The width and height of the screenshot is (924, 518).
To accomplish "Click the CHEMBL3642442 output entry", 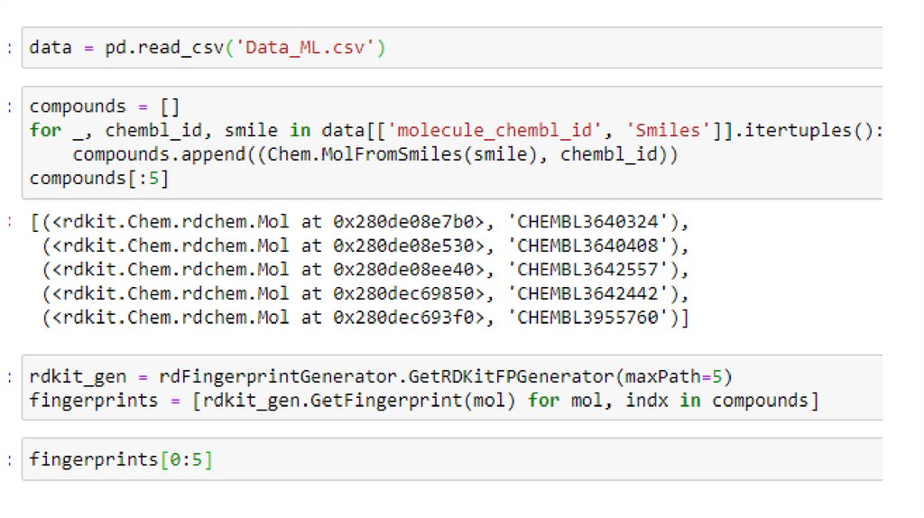I will tap(603, 294).
